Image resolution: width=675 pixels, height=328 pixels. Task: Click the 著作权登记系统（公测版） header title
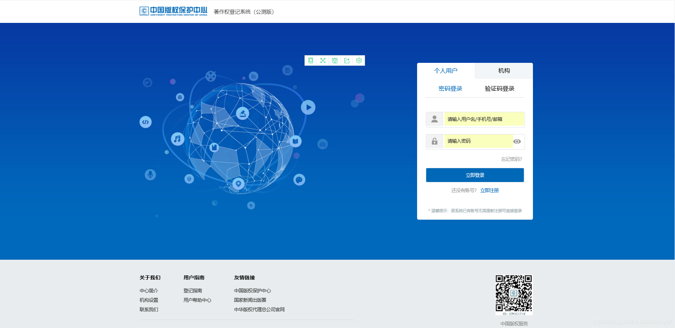244,12
